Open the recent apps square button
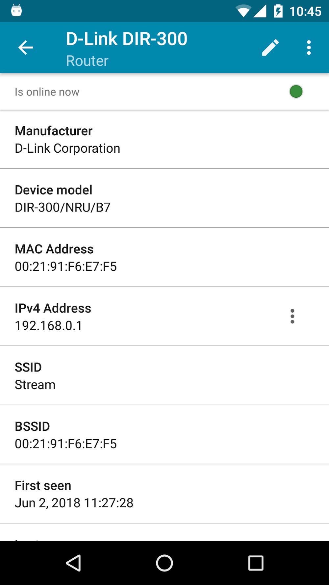 tap(256, 563)
